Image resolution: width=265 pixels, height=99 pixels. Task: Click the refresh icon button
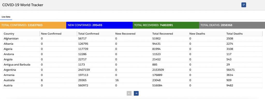coord(244,5)
